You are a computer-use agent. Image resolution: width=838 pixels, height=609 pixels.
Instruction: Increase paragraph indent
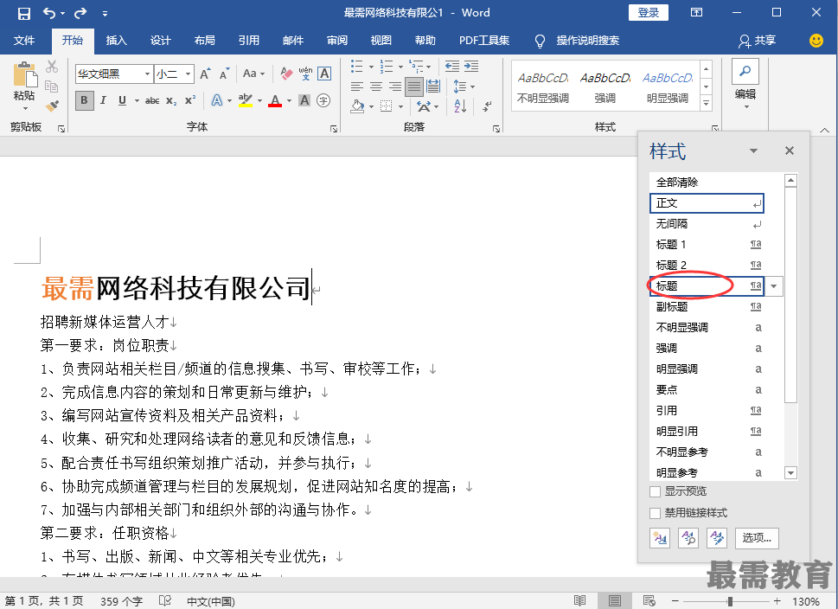click(471, 67)
